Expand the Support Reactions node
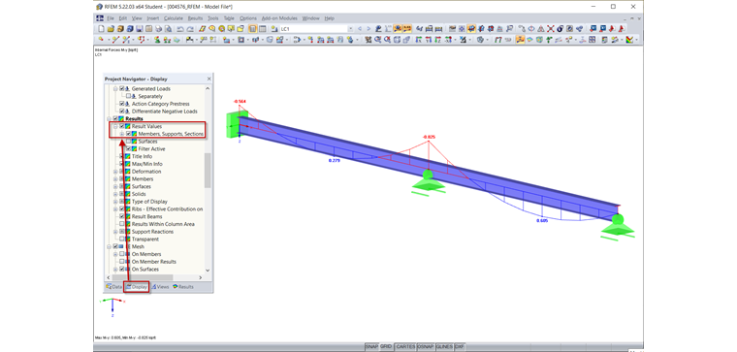737x352 pixels. [115, 231]
